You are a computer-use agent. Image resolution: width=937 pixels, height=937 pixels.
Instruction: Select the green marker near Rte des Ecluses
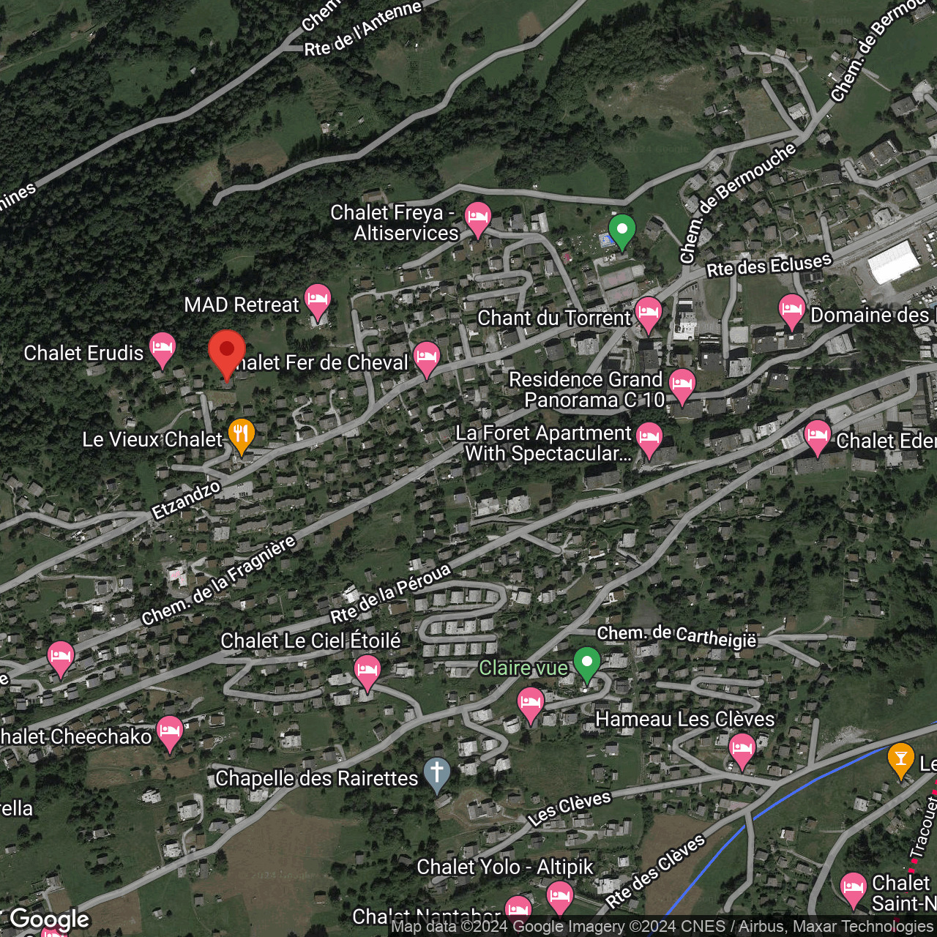click(622, 232)
